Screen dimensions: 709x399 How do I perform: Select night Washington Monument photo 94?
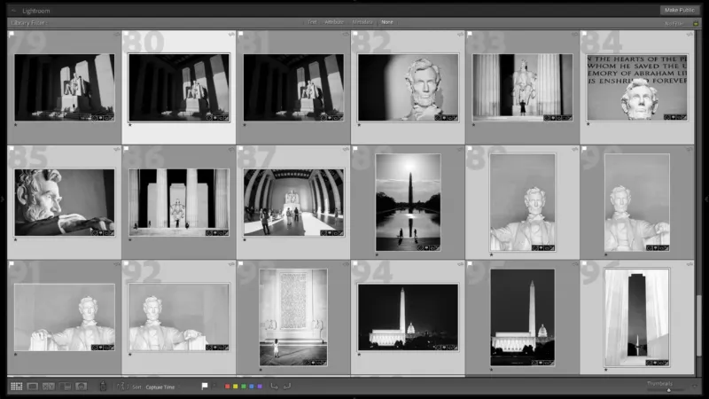click(408, 317)
